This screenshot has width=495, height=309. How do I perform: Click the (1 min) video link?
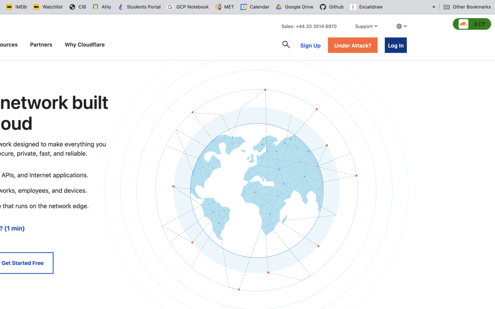click(12, 228)
